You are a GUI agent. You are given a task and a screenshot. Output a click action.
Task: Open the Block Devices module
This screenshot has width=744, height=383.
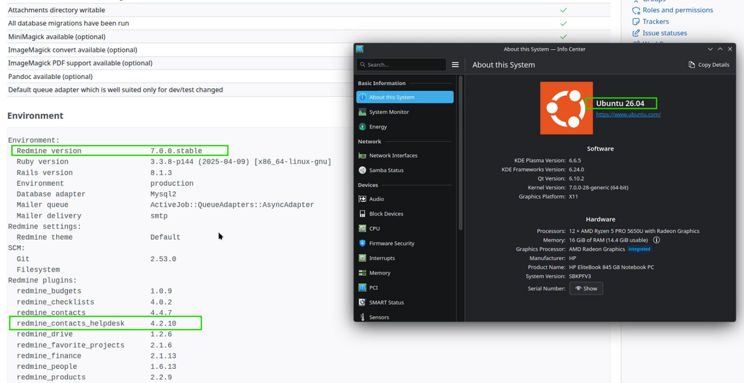pos(404,213)
